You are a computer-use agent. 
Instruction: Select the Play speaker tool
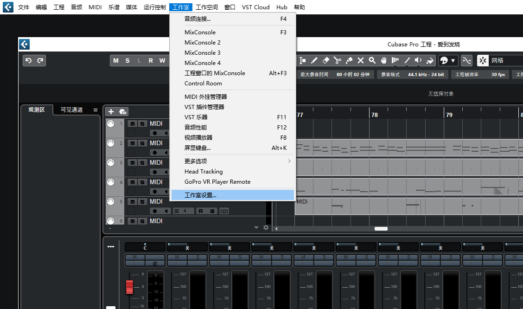click(x=418, y=60)
